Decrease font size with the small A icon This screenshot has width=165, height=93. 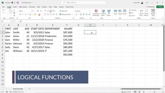coord(41,11)
